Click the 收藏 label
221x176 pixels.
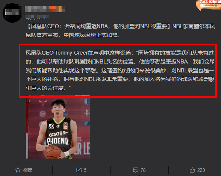pyautogui.click(x=27, y=170)
